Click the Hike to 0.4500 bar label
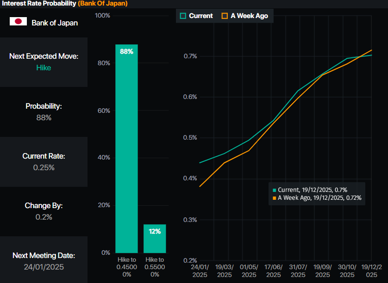Screen dimensions: 388x283 coord(126,267)
